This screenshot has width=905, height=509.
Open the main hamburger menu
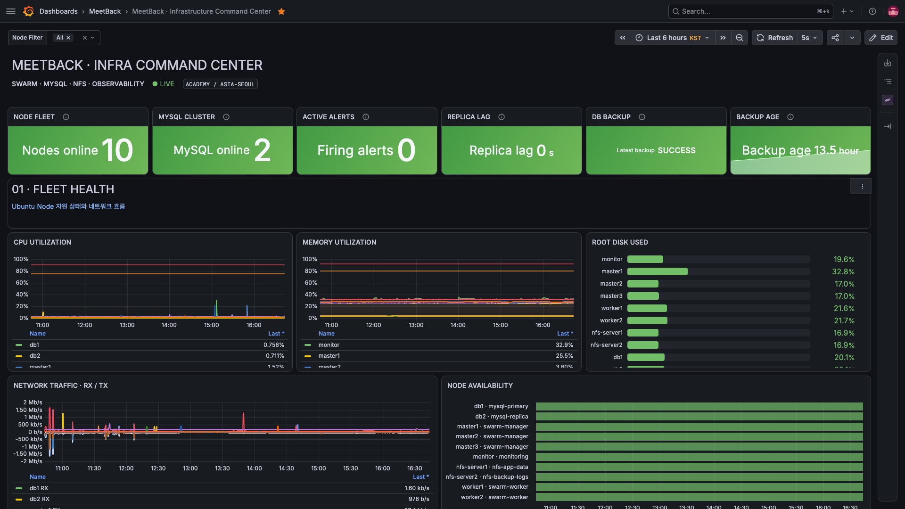tap(11, 11)
